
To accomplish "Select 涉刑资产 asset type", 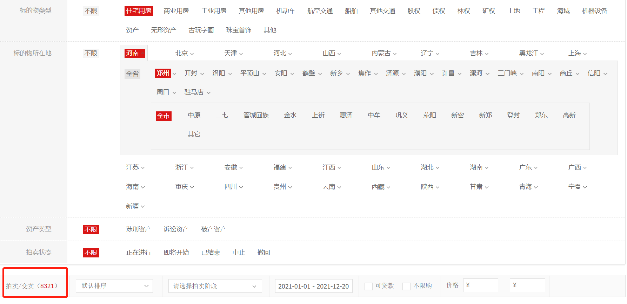I will tap(139, 229).
